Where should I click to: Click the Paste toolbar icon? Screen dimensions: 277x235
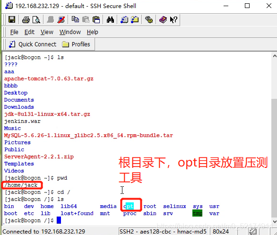(86, 19)
